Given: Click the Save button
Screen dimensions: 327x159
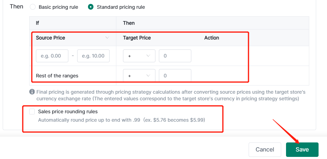Looking at the screenshot, I should (x=302, y=150).
